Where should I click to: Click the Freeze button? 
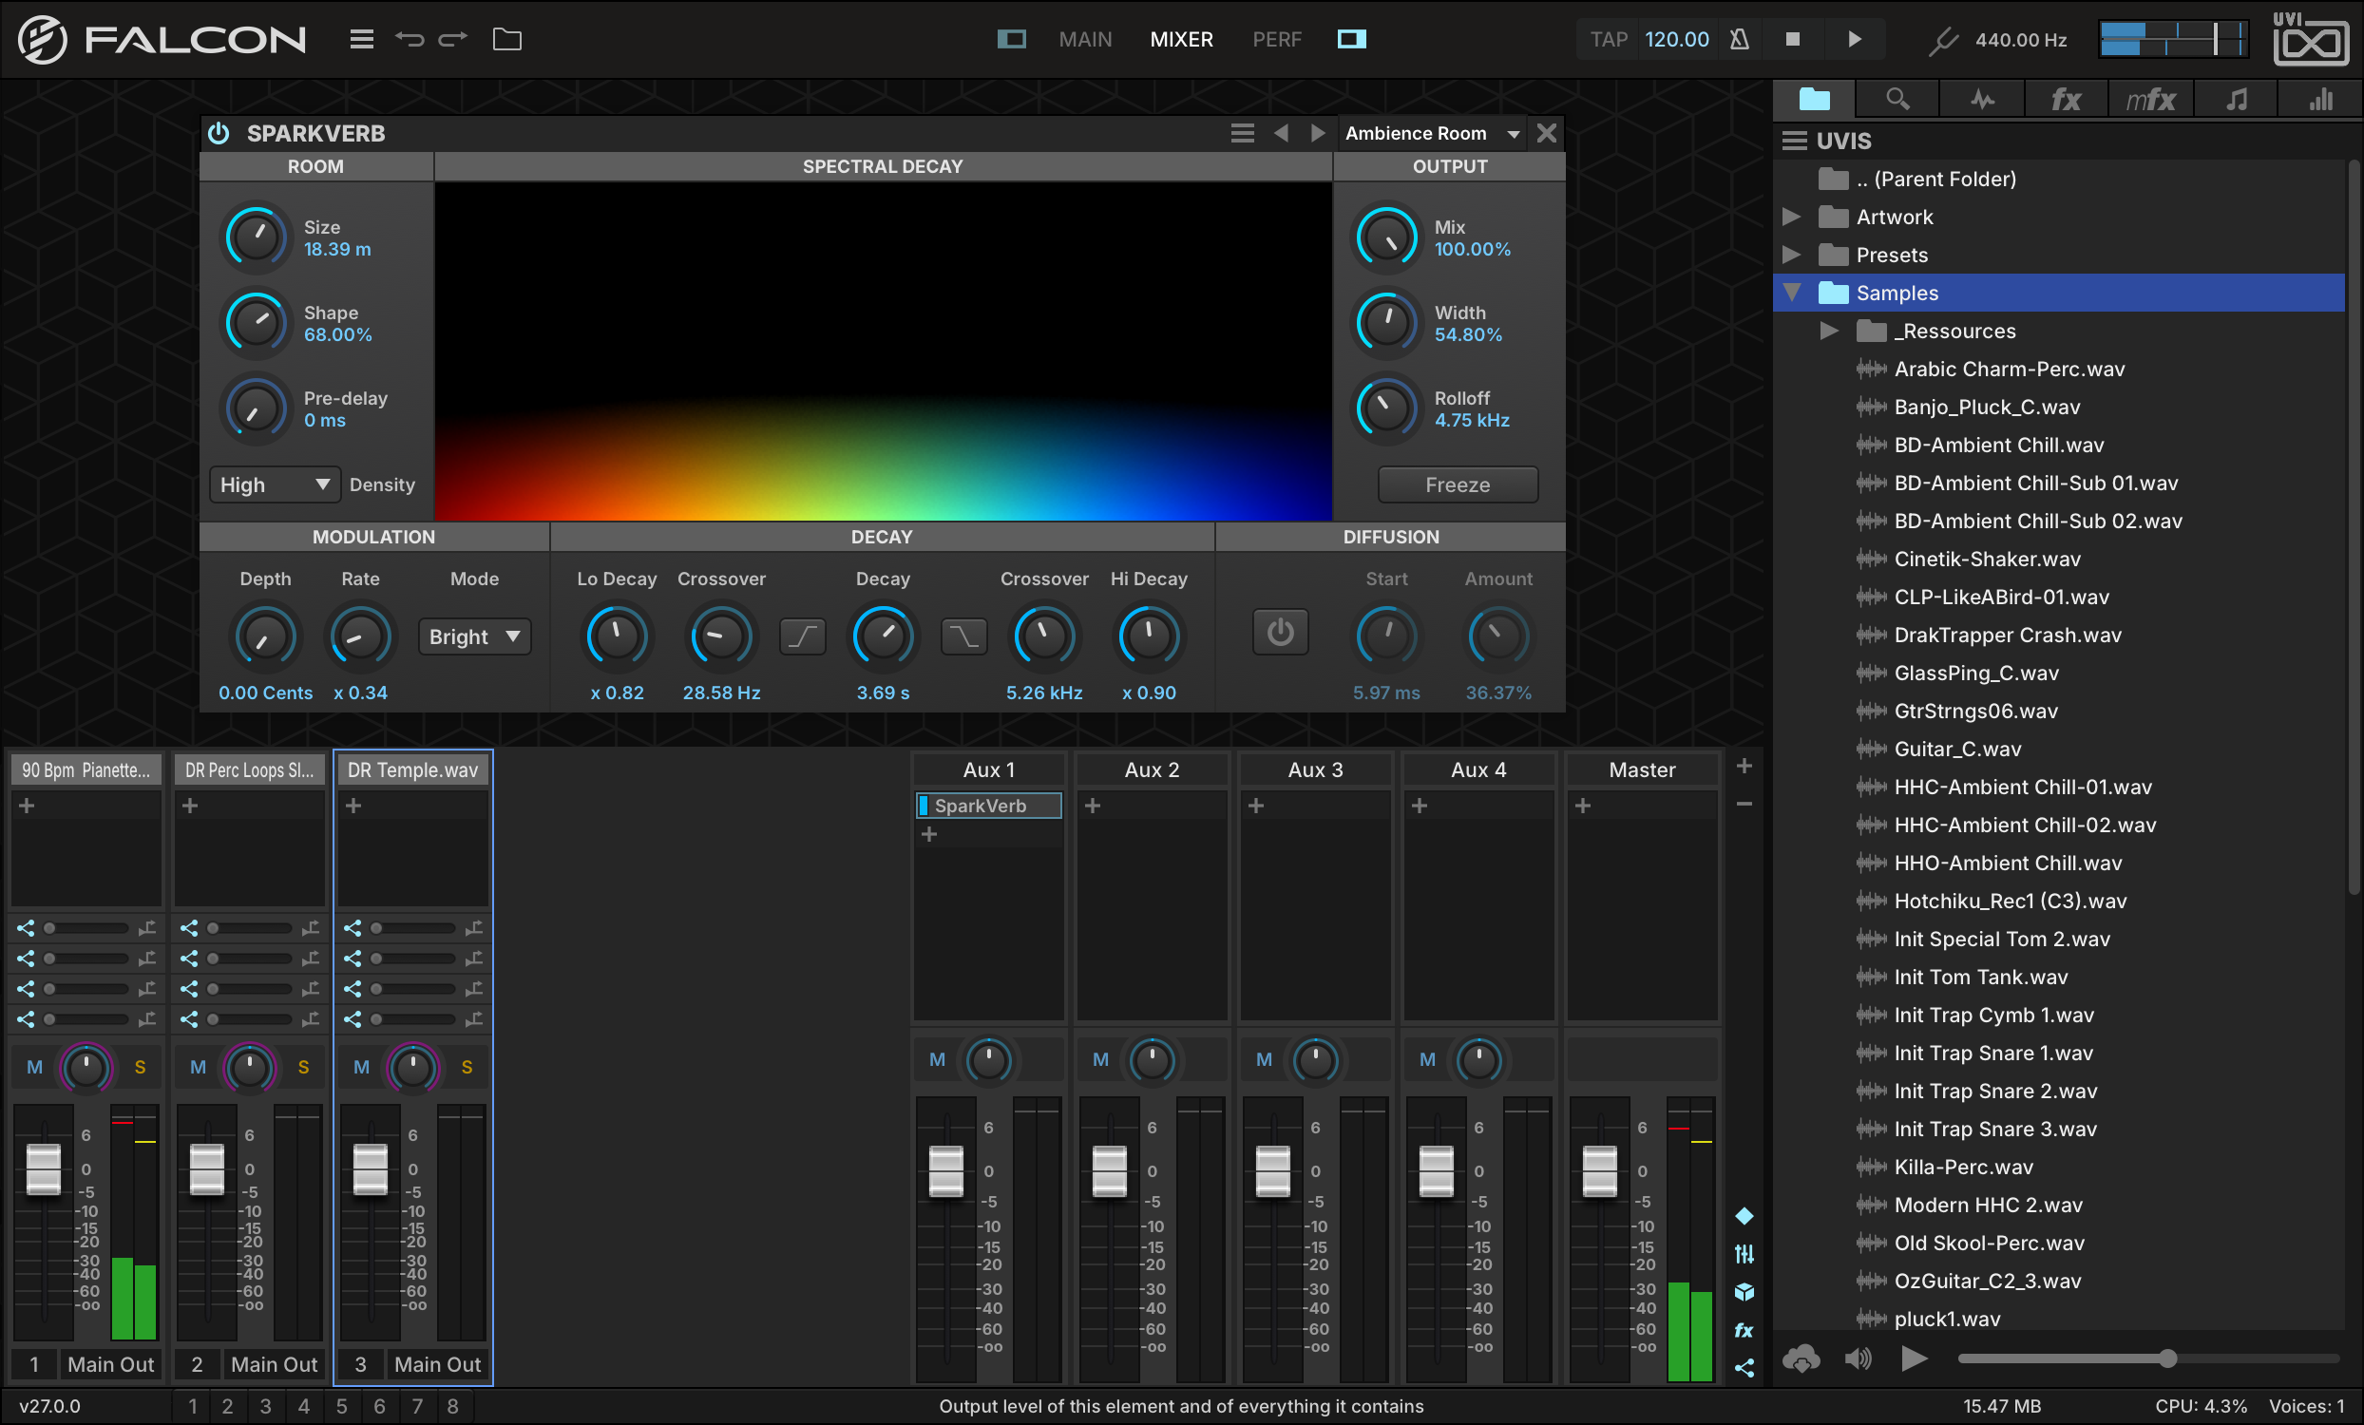1458,485
